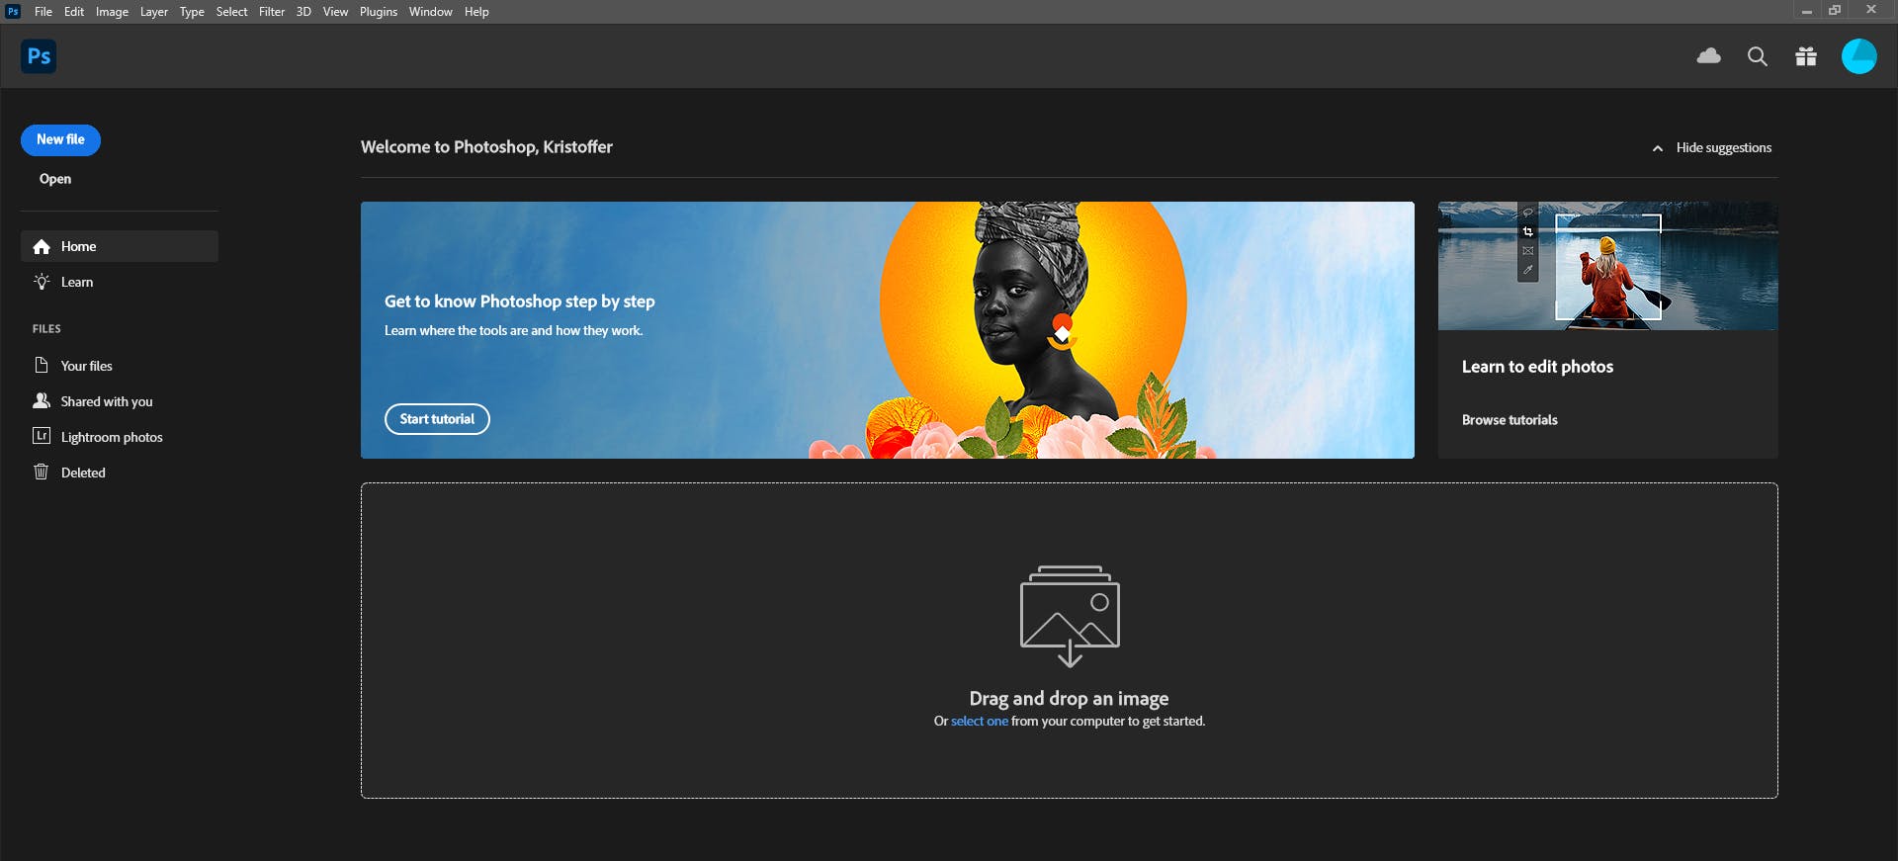Minimize the Photoshop window

click(1806, 11)
